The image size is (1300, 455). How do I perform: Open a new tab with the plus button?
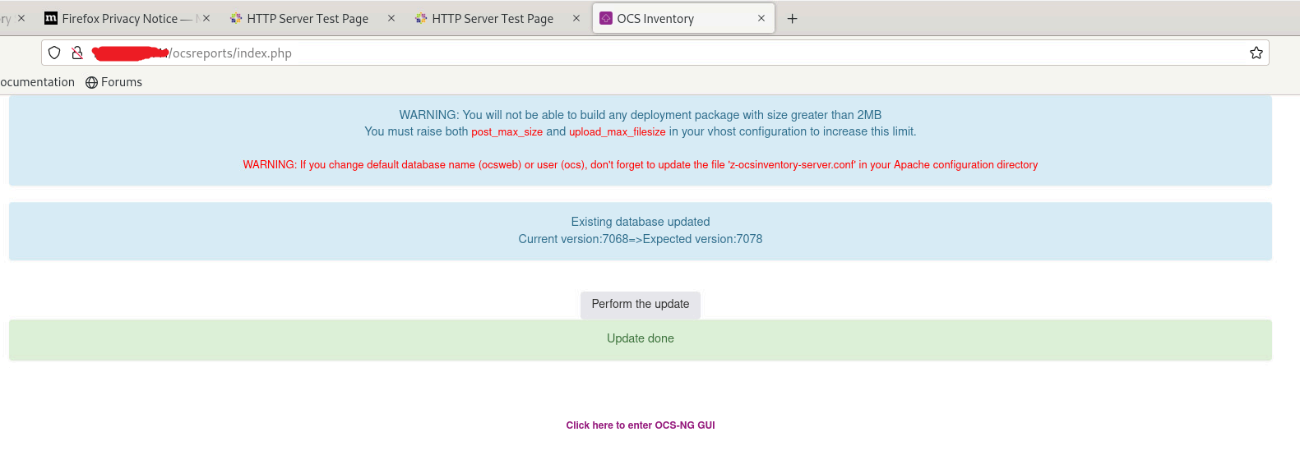point(793,18)
